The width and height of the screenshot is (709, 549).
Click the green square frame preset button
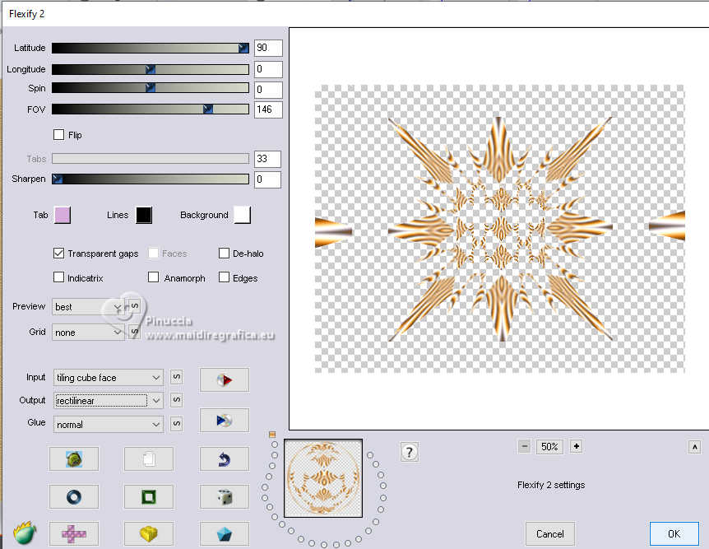pyautogui.click(x=149, y=496)
